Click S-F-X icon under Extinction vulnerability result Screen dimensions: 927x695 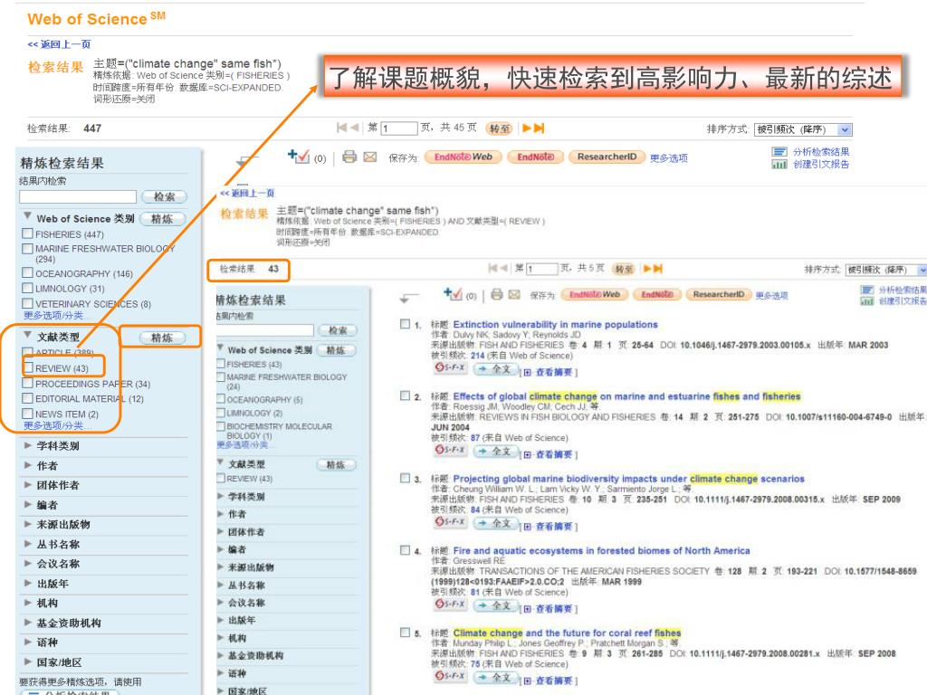pos(451,367)
